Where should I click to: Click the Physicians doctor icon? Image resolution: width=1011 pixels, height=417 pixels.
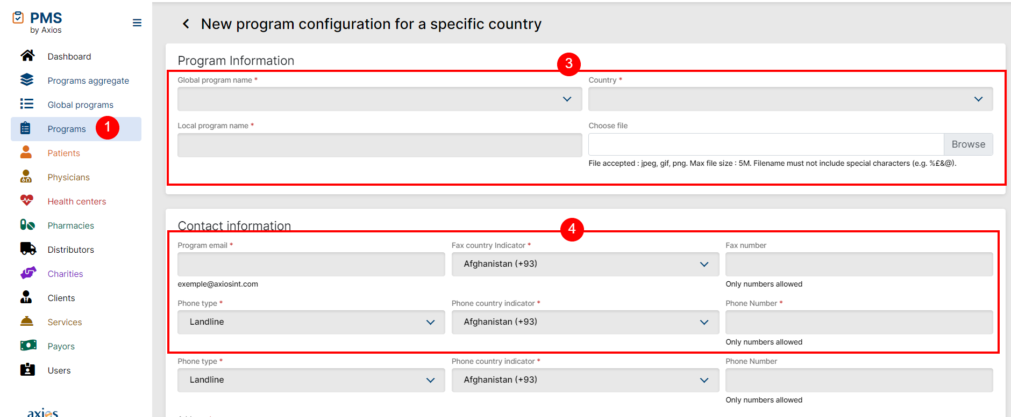pyautogui.click(x=26, y=177)
